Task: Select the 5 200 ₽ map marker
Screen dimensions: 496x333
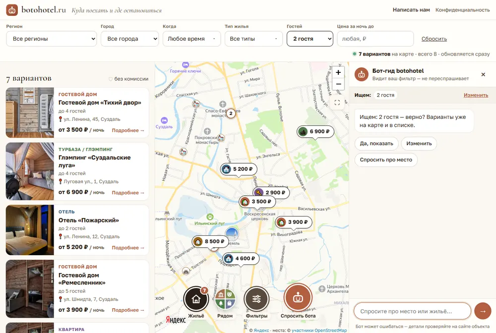Action: pos(239,169)
